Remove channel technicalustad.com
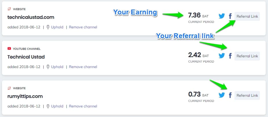This screenshot has width=268, height=117. point(83,27)
